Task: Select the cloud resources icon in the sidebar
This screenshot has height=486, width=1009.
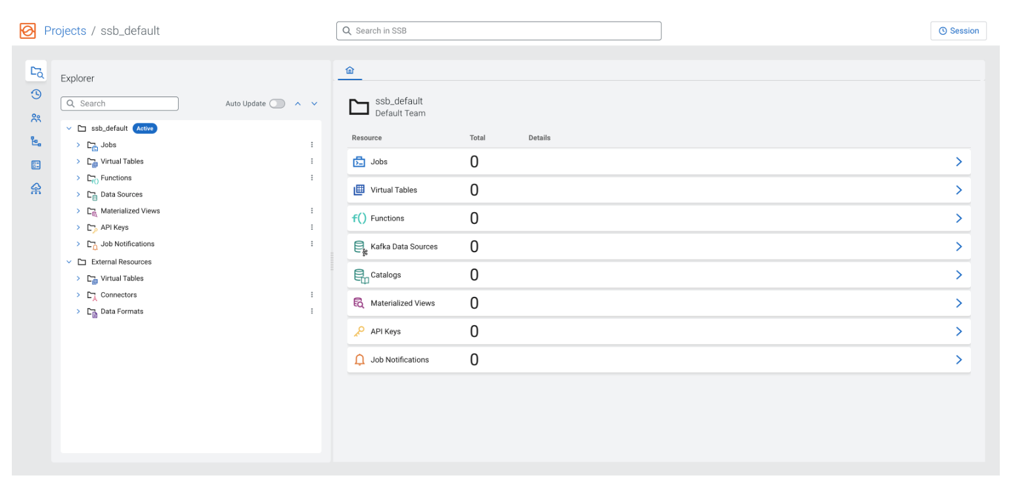Action: 35,188
